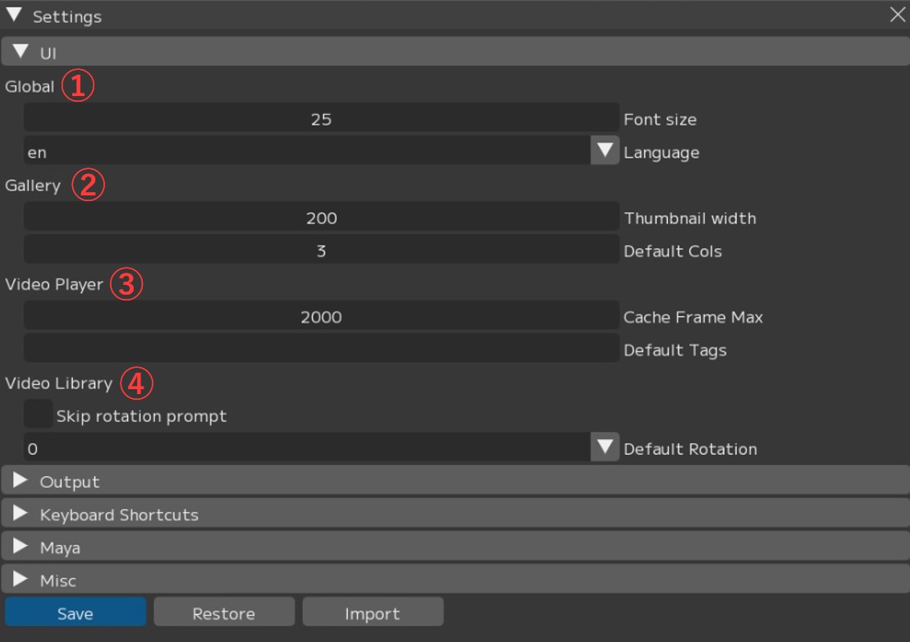Screen dimensions: 910x642
Task: Collapse the Settings window title triangle
Action: pyautogui.click(x=13, y=16)
